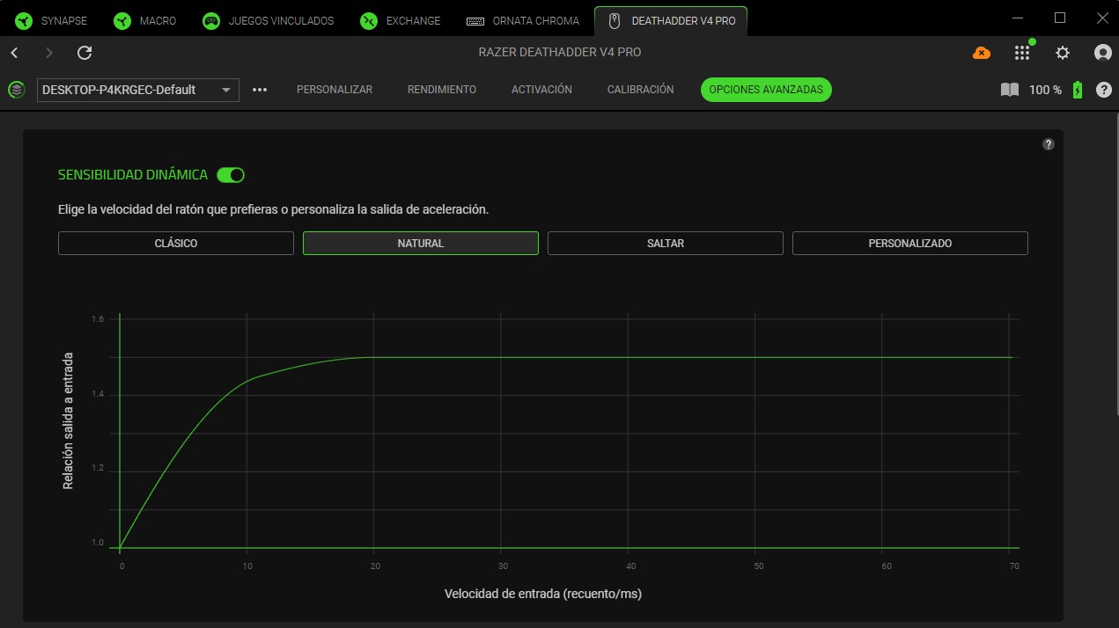The image size is (1119, 628).
Task: Open the user guide book icon
Action: (1009, 90)
